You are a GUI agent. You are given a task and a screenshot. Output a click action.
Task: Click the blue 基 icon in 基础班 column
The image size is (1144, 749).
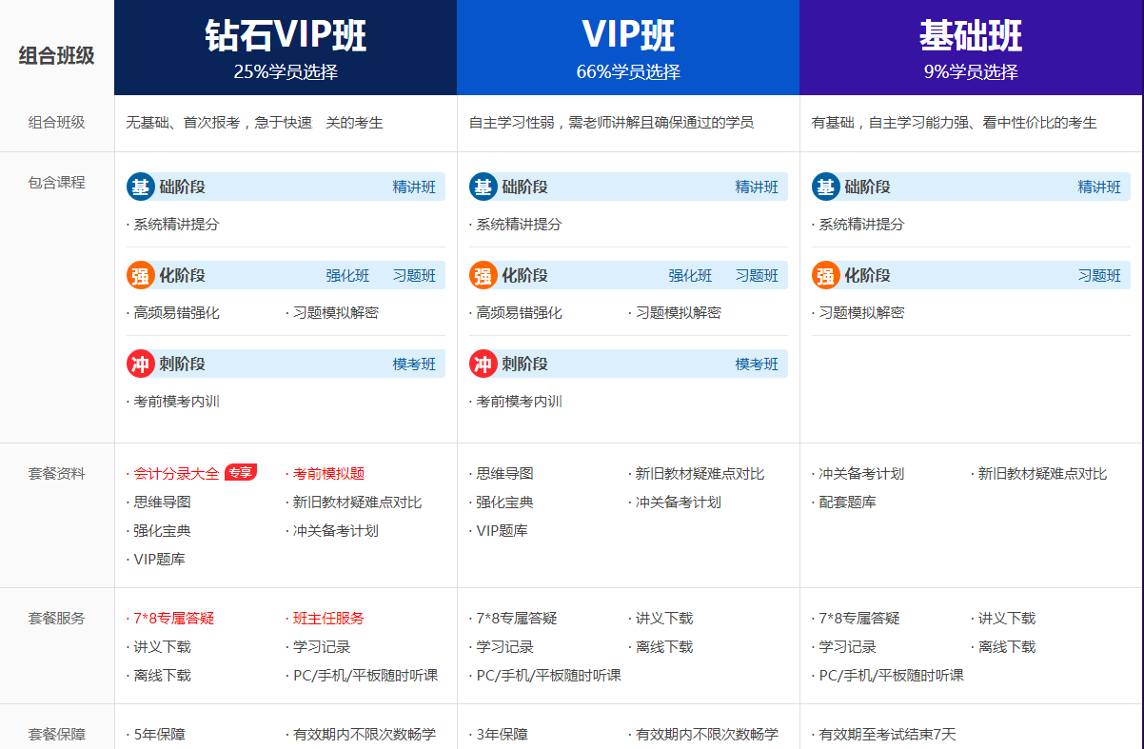click(x=825, y=187)
